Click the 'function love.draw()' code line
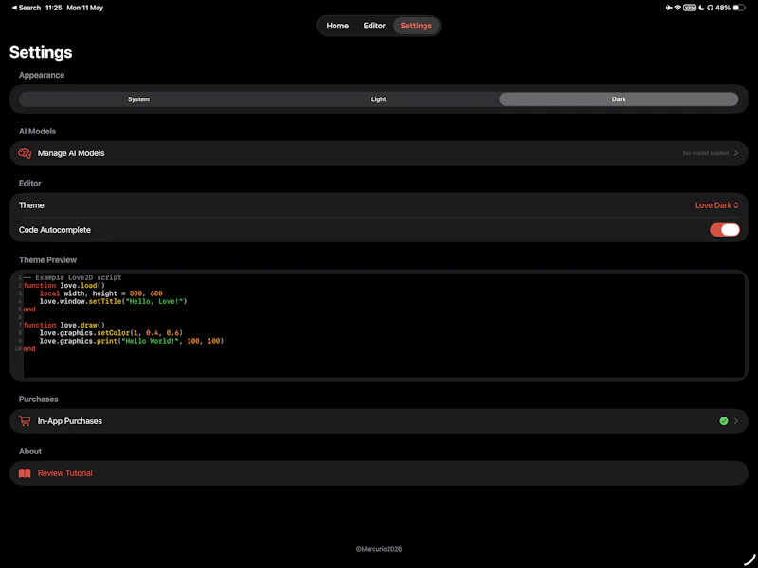Screen dimensions: 758x568 click(63, 325)
